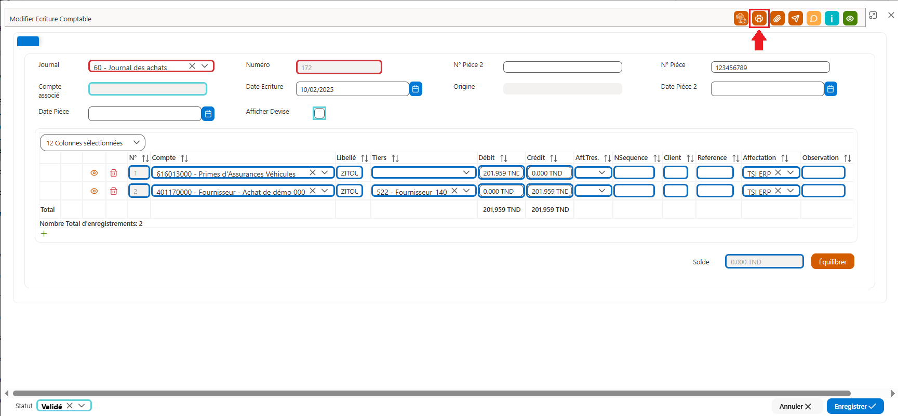
Task: View line 2 details with its eye icon
Action: 94,191
